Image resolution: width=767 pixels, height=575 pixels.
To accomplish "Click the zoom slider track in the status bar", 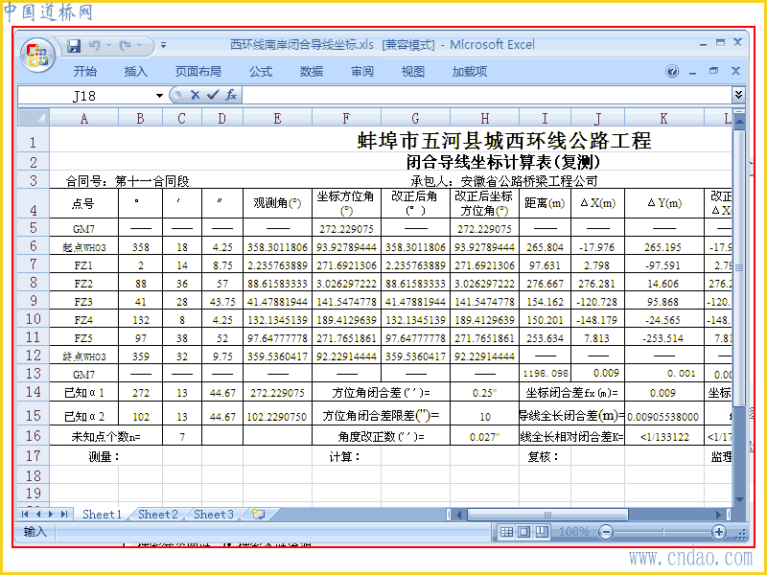I will 662,532.
